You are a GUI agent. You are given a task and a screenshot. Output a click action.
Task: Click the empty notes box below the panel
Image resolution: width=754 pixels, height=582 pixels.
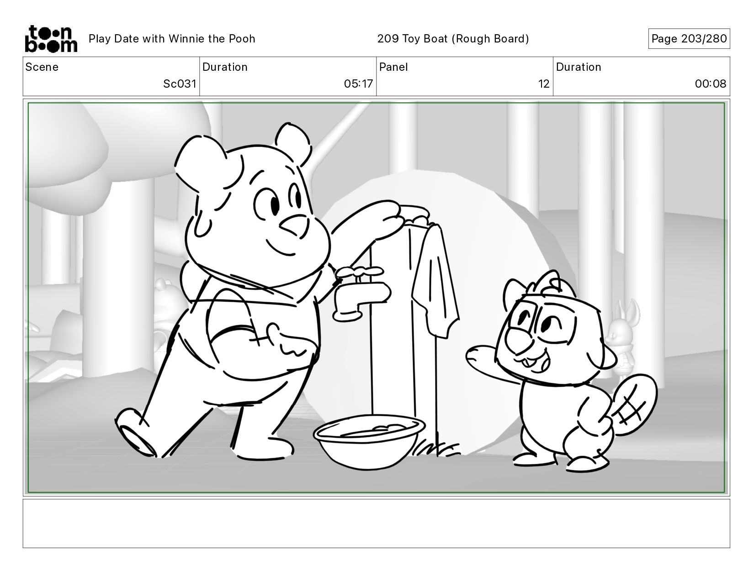point(376,523)
